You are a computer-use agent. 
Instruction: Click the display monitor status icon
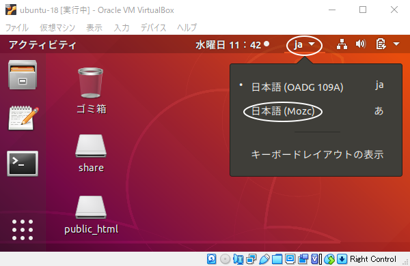point(290,259)
